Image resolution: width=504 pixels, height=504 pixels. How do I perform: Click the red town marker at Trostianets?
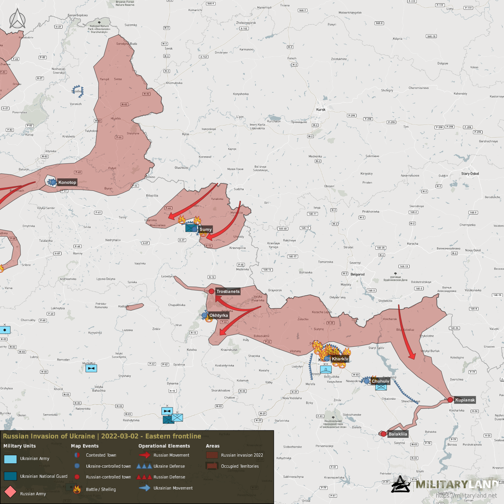211,291
